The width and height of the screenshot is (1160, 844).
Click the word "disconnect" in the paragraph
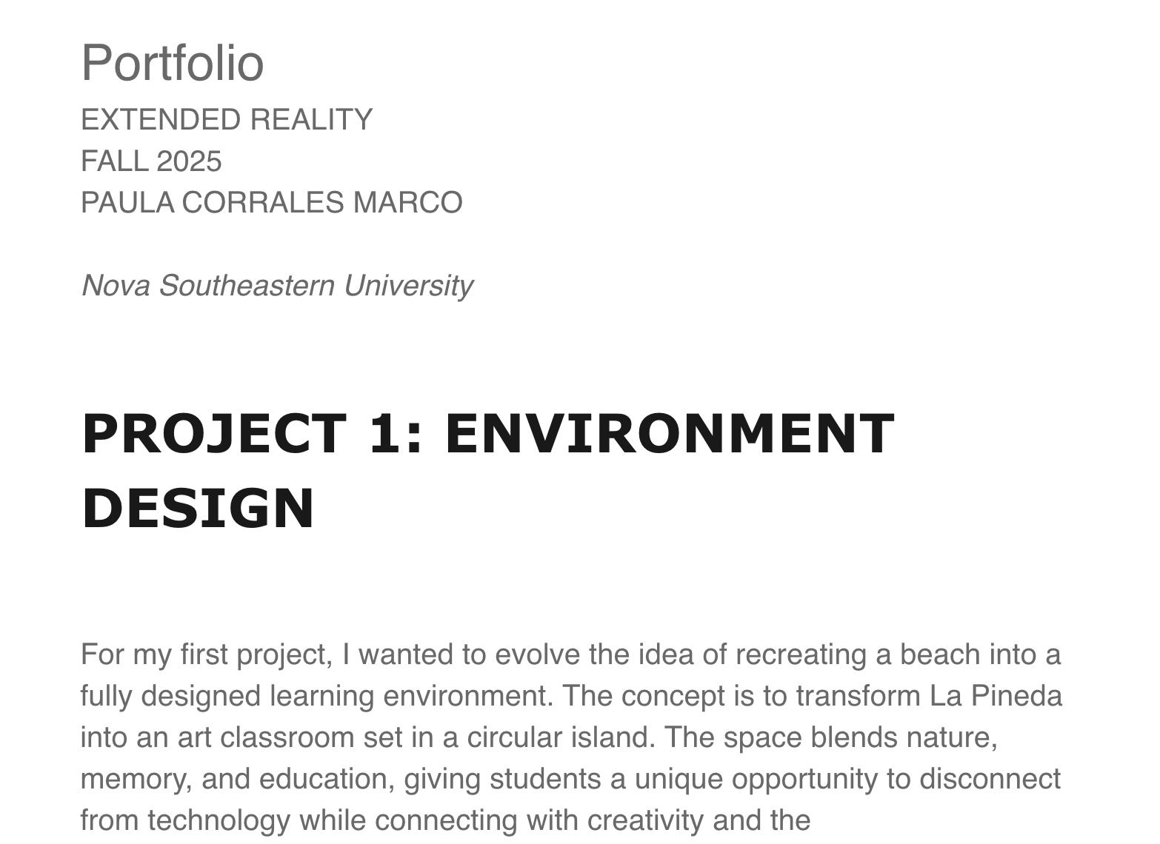(x=990, y=780)
